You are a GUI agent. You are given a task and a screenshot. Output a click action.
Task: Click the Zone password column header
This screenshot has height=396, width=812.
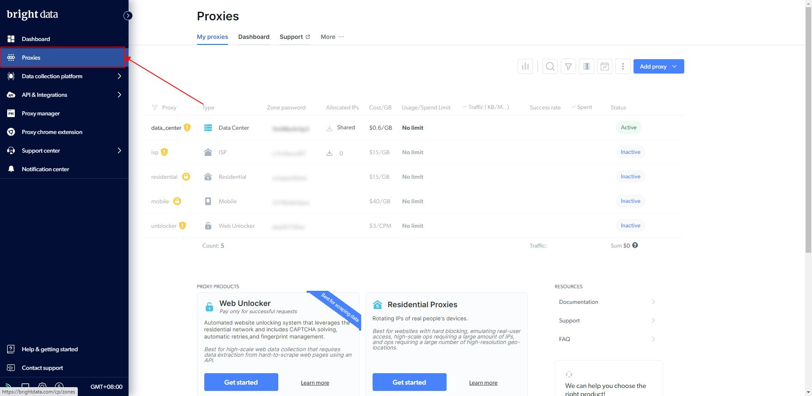pyautogui.click(x=286, y=107)
